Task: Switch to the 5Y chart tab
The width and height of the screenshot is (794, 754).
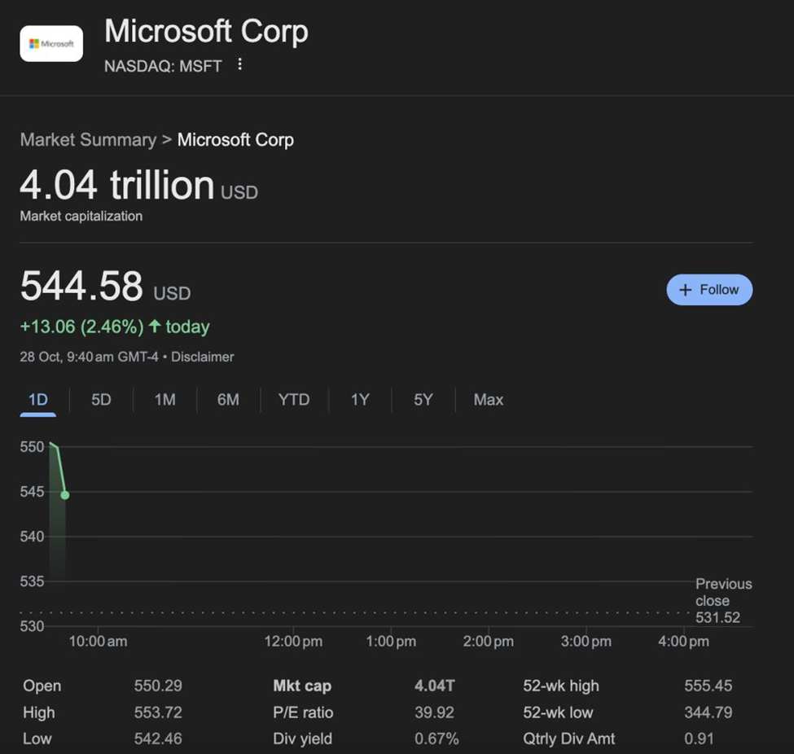Action: [x=423, y=400]
